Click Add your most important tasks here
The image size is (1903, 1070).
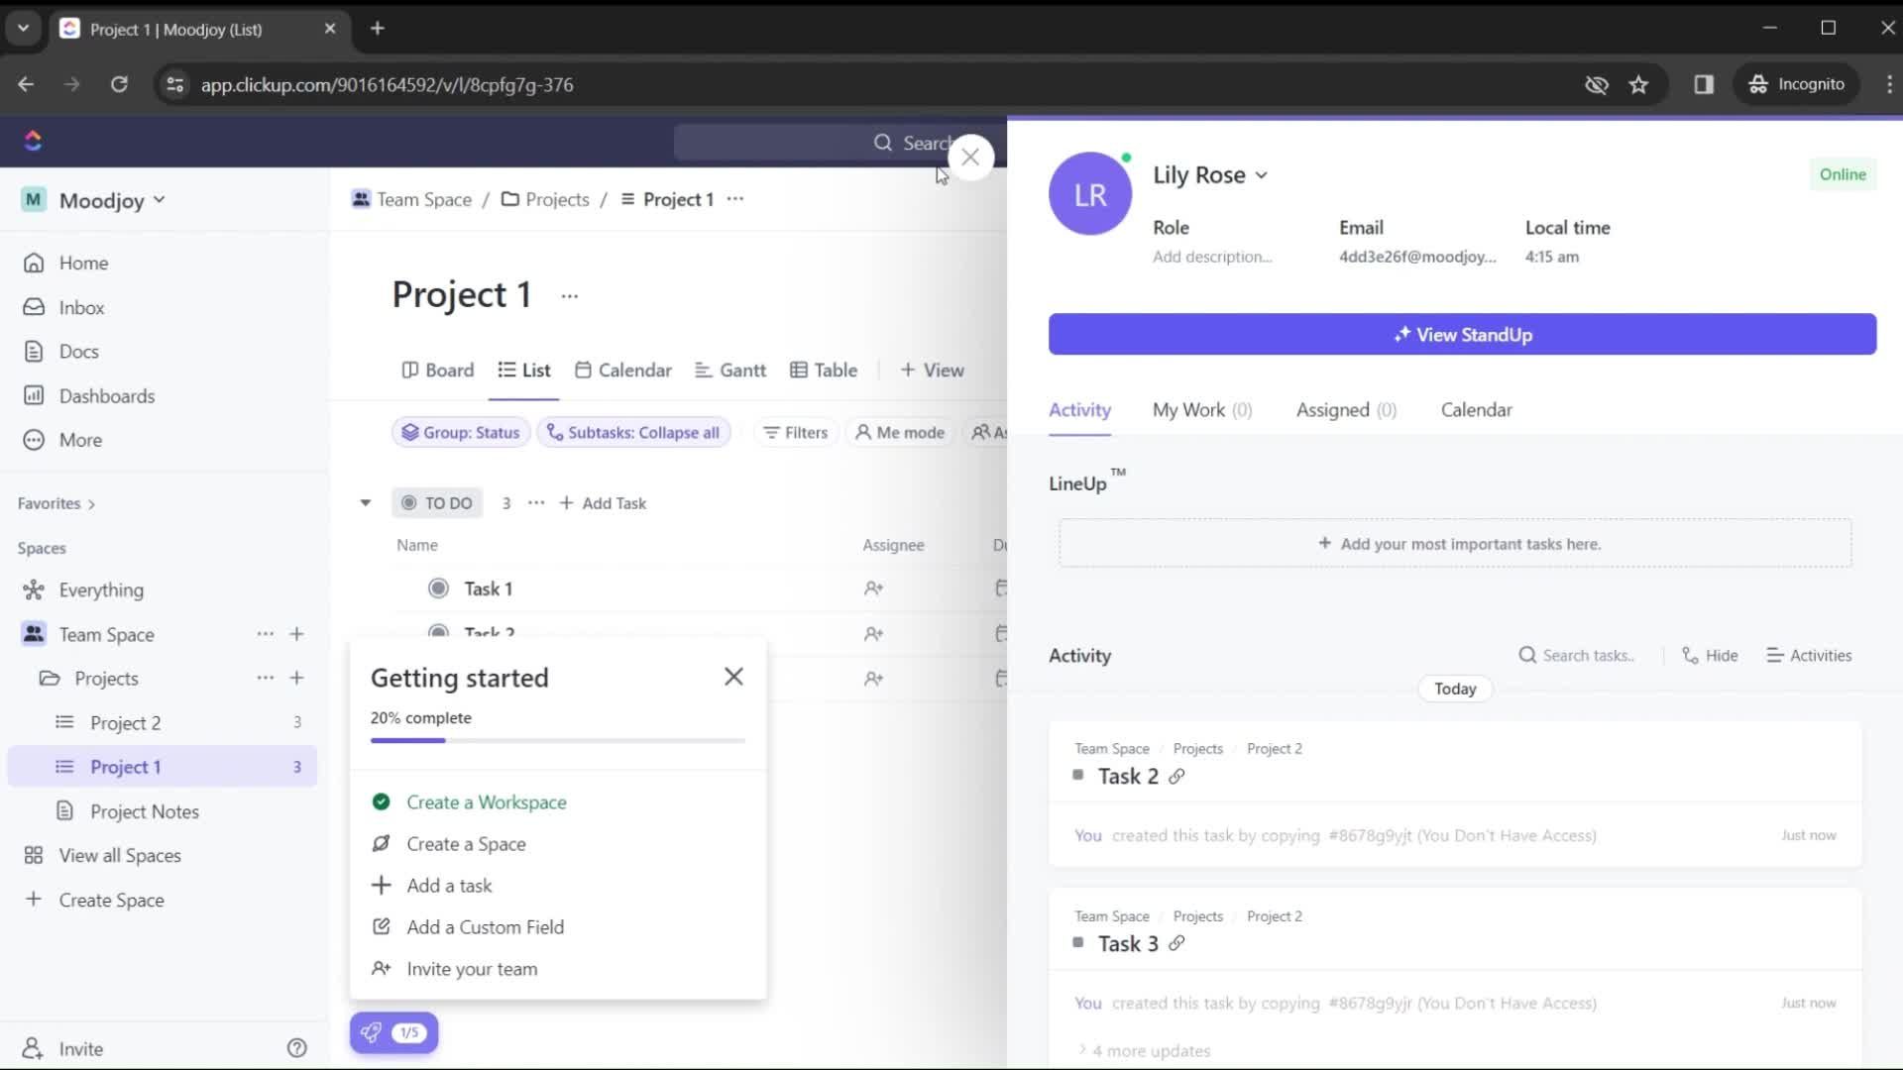pyautogui.click(x=1455, y=544)
